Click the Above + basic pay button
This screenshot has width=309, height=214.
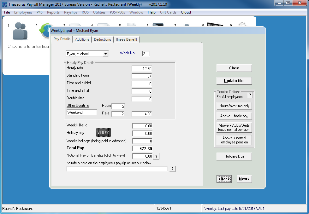pyautogui.click(x=234, y=116)
